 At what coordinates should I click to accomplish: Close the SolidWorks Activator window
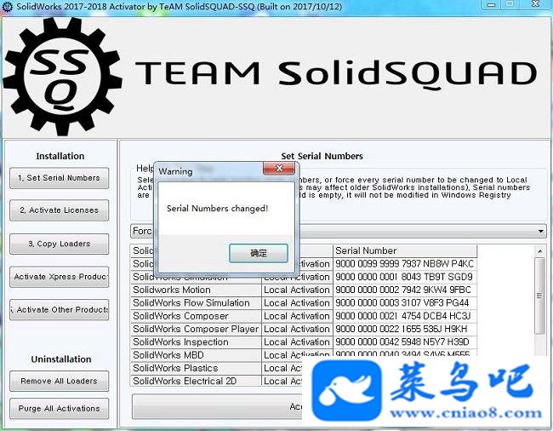click(535, 4)
